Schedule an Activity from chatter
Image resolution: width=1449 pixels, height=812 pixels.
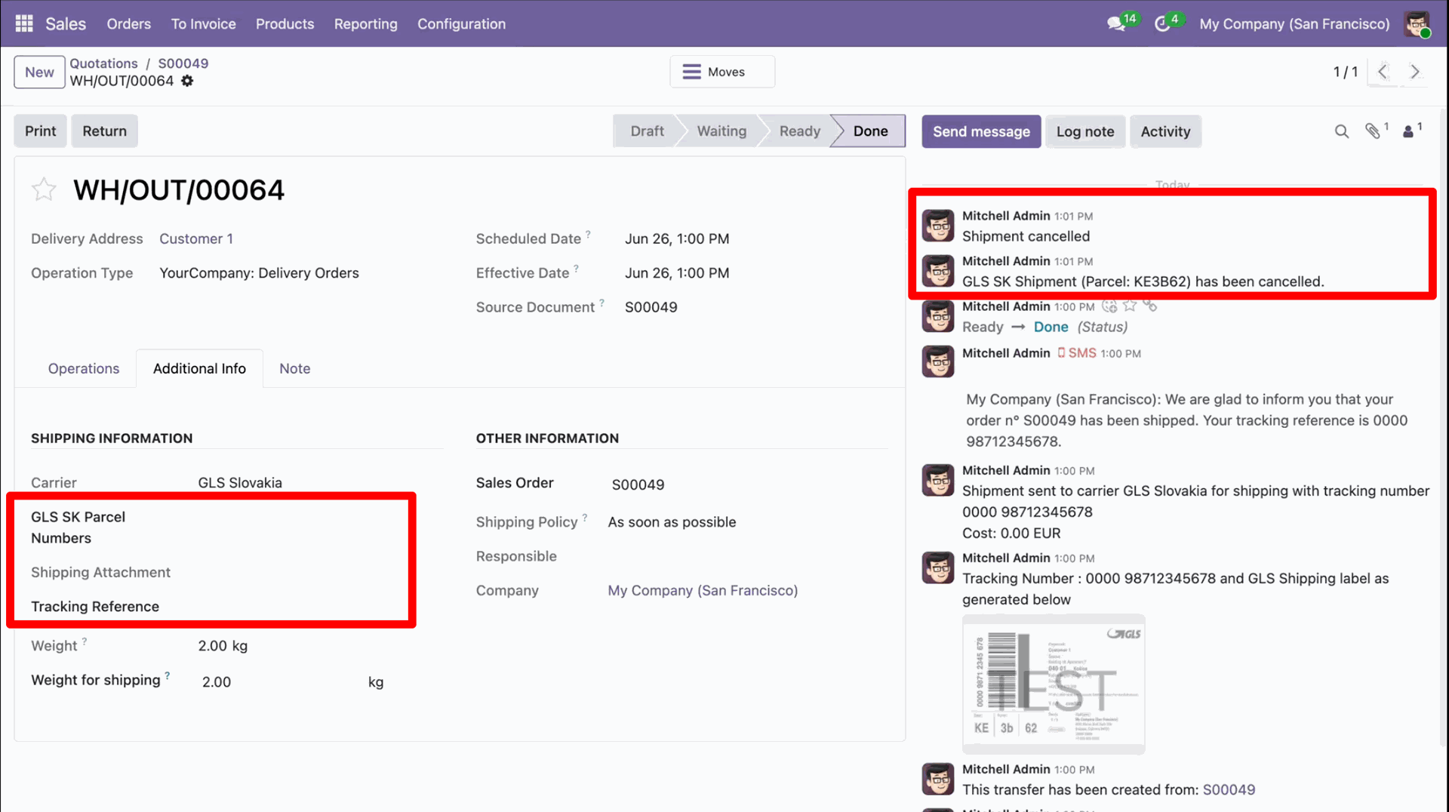click(x=1165, y=131)
